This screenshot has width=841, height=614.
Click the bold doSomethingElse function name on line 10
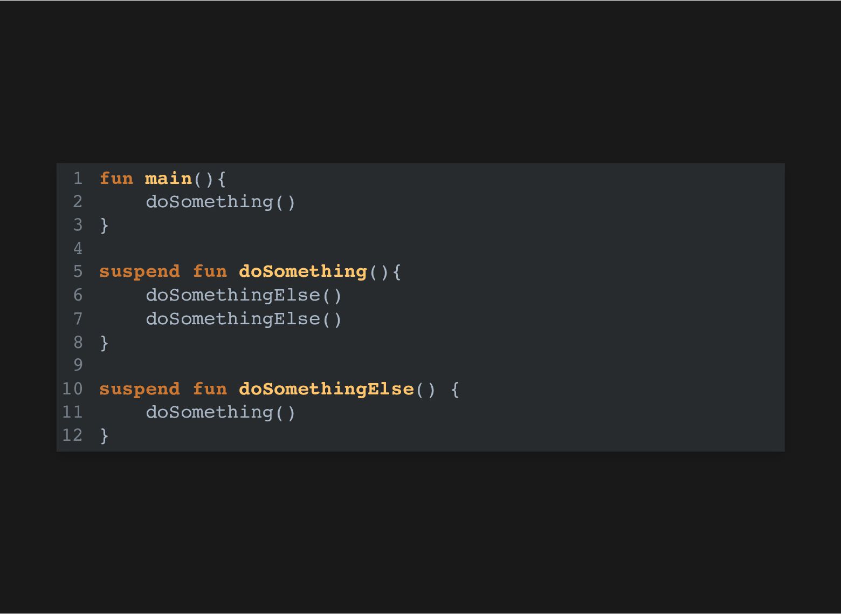pyautogui.click(x=326, y=389)
